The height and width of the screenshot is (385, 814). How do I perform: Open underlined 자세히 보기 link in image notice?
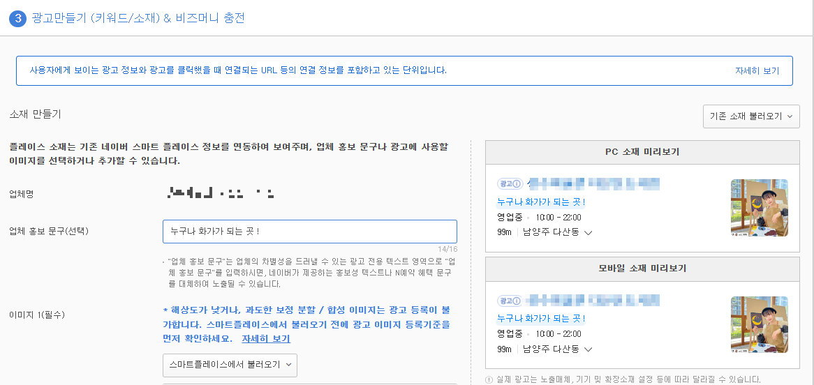266,339
